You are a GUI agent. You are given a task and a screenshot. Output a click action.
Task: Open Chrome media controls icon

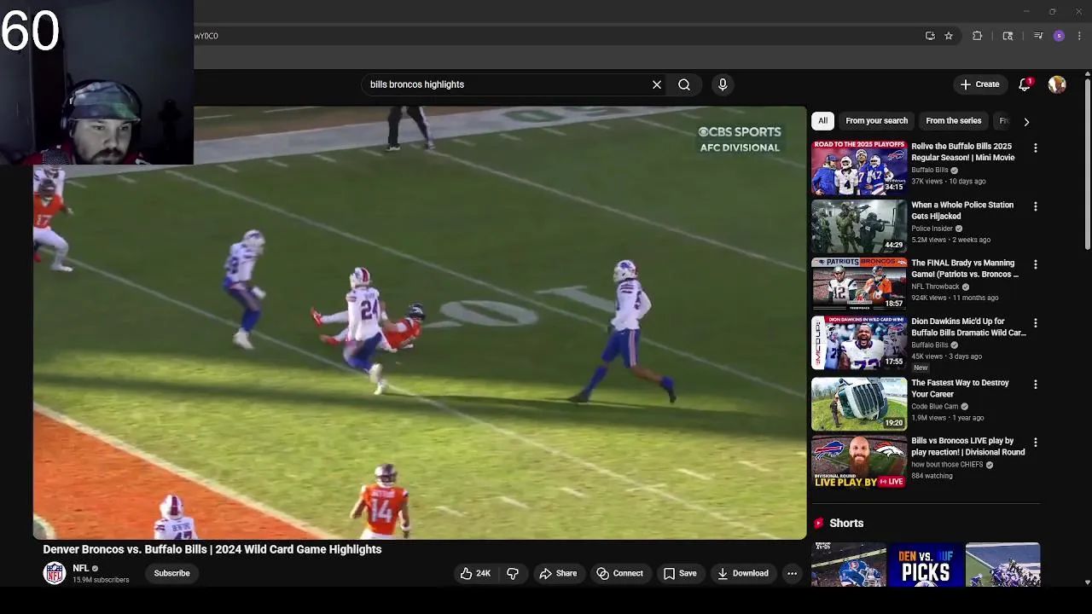[x=1038, y=36]
